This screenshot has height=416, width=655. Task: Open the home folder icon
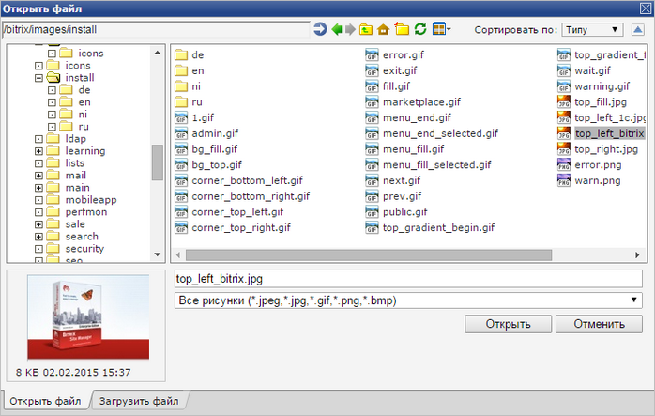tap(383, 29)
